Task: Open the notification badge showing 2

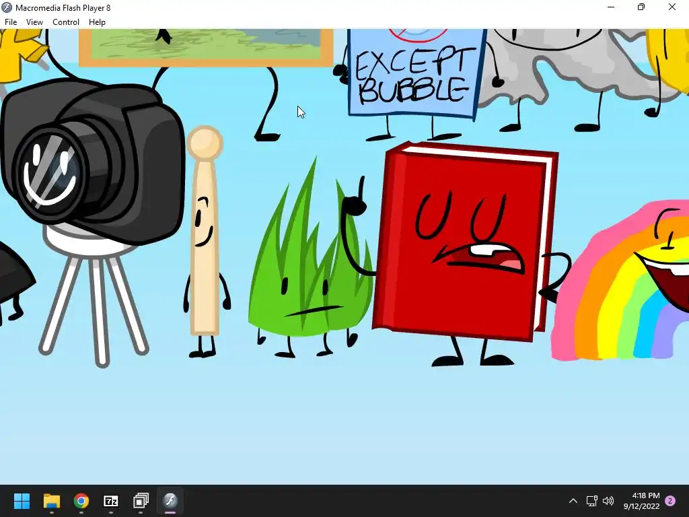Action: click(670, 501)
